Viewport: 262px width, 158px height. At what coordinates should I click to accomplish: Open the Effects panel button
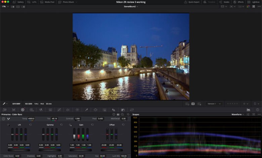click(239, 2)
